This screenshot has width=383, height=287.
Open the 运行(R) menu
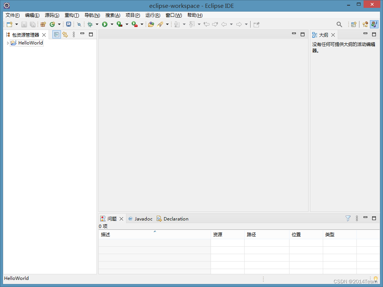(153, 15)
